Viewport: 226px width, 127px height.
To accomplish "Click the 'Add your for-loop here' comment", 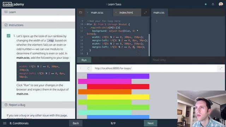I will tap(104, 21).
